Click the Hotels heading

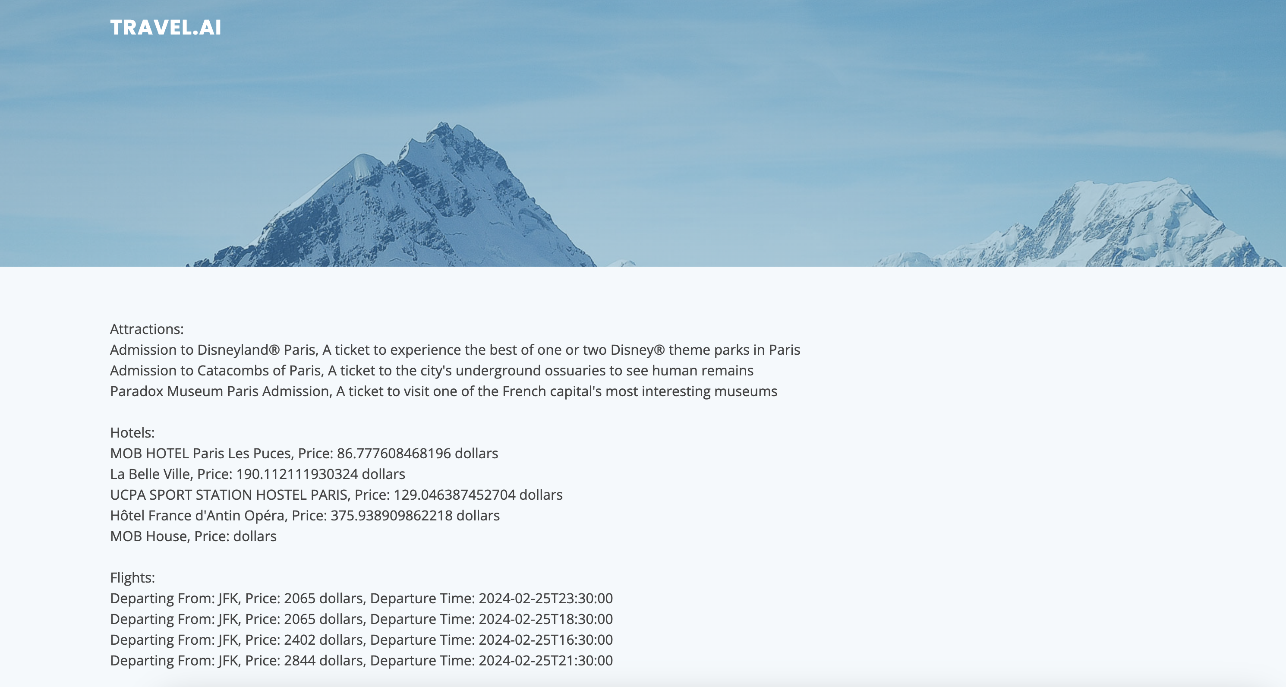[x=132, y=432]
